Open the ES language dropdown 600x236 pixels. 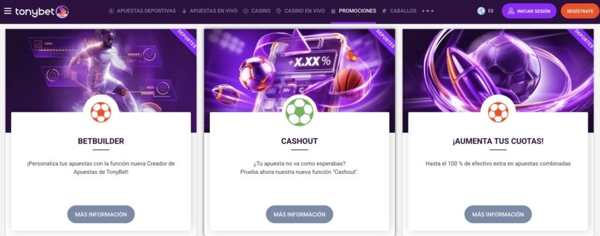tap(490, 11)
